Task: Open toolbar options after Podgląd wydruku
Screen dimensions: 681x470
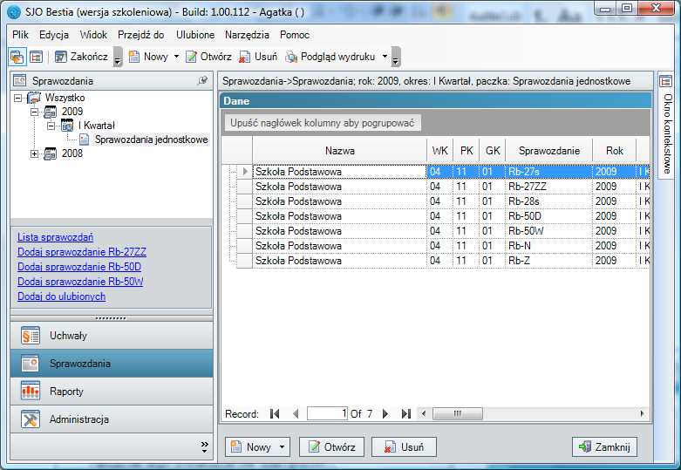Action: (395, 57)
